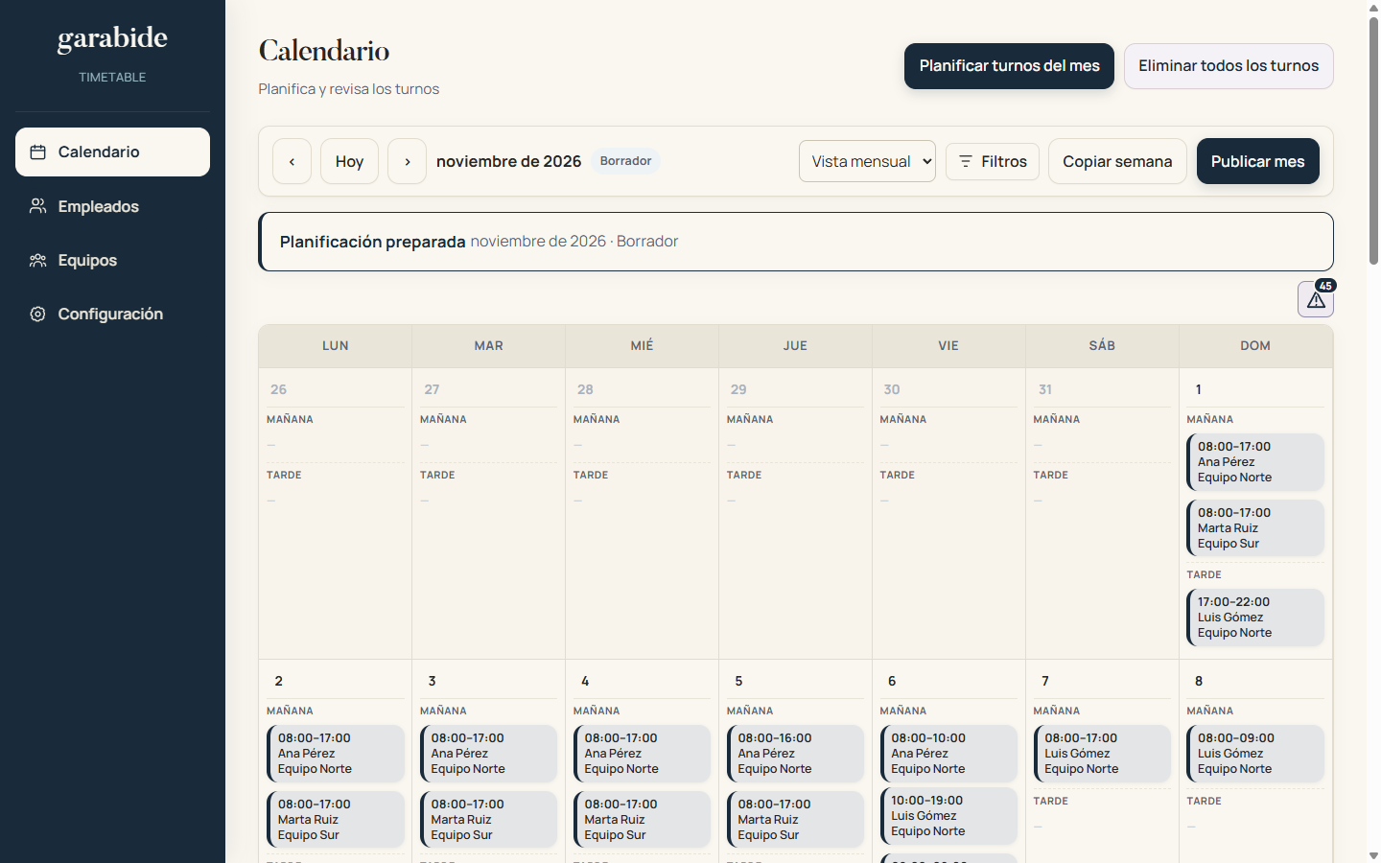Open Ana Pérez shift on November 3

[489, 754]
